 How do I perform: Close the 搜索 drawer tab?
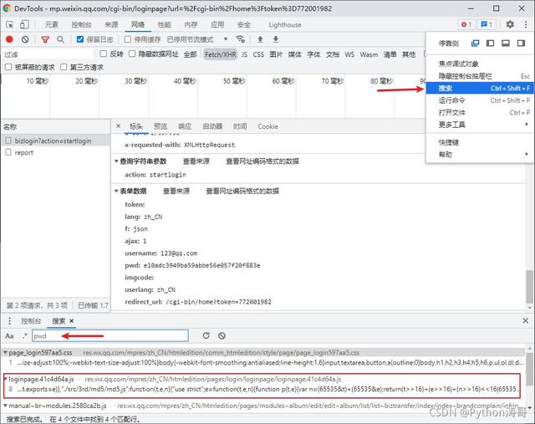(x=71, y=321)
